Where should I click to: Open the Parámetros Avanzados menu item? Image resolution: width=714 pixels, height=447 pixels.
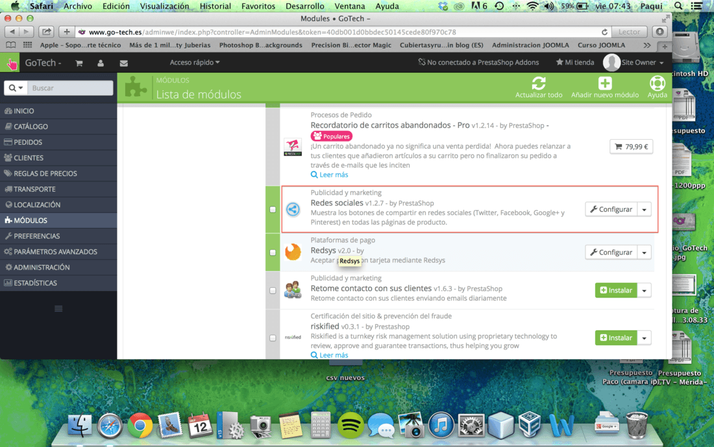pyautogui.click(x=58, y=251)
